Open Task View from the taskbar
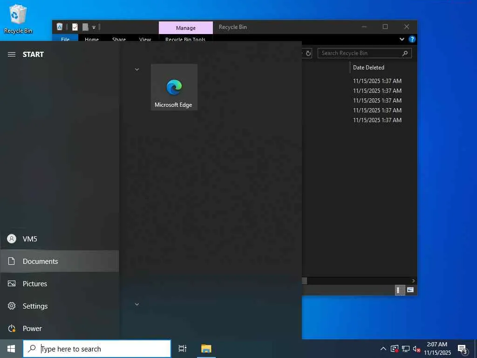The height and width of the screenshot is (358, 477). 183,349
